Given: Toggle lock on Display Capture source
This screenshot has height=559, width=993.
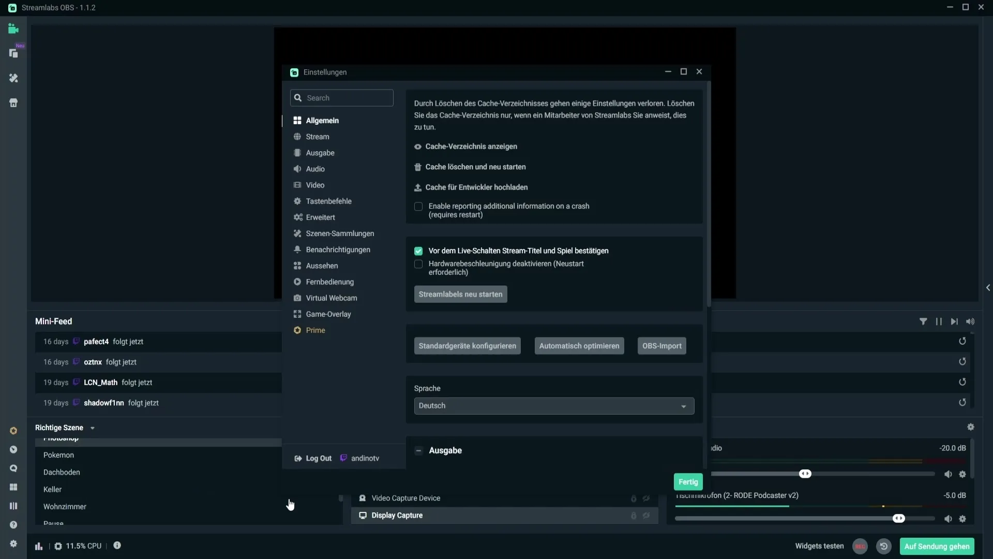Looking at the screenshot, I should click(634, 516).
